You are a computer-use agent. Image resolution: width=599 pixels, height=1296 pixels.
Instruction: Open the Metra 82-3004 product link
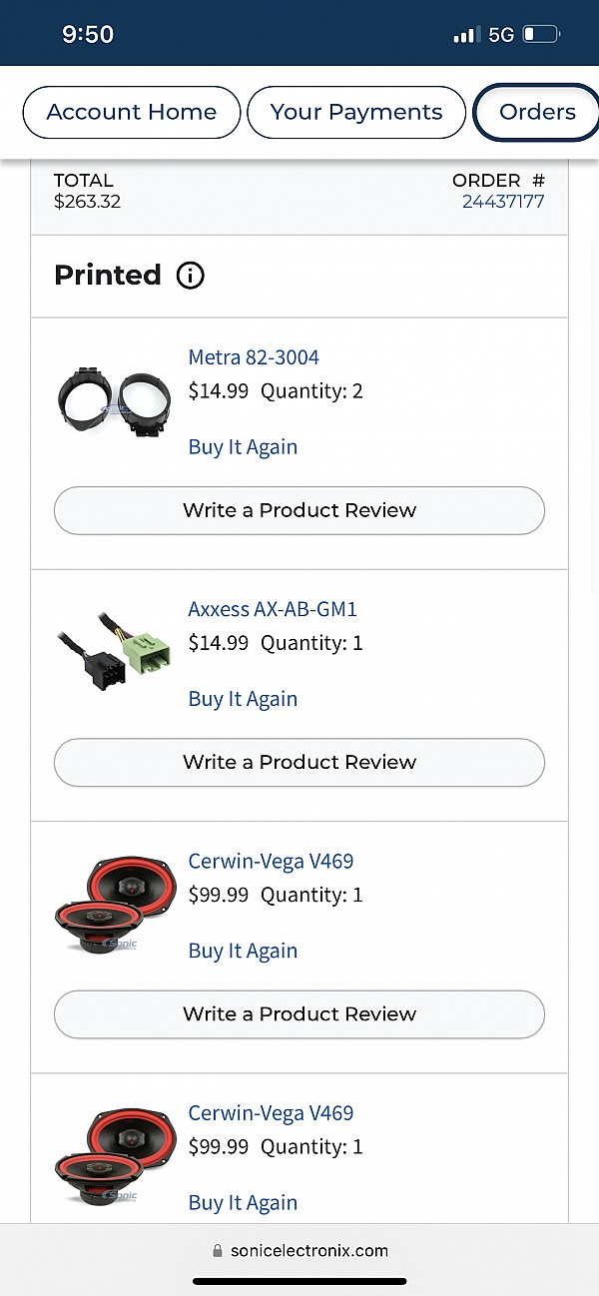click(254, 357)
